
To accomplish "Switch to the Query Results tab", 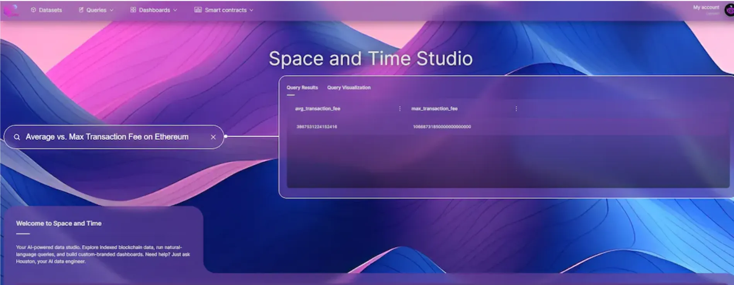I will 302,88.
